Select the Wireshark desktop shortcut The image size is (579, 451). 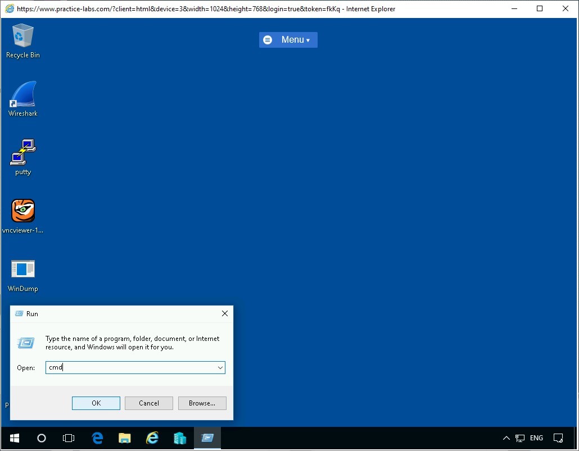point(23,99)
